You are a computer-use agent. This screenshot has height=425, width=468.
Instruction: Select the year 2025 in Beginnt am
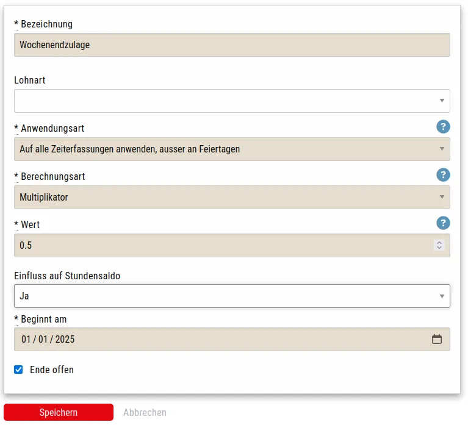65,339
